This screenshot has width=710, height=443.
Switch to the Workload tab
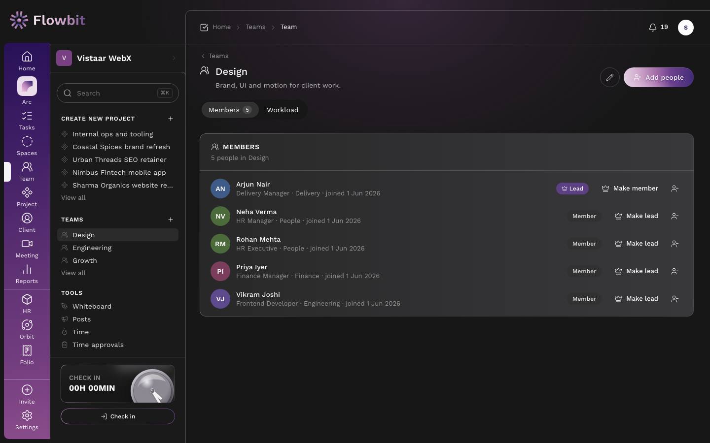click(283, 110)
